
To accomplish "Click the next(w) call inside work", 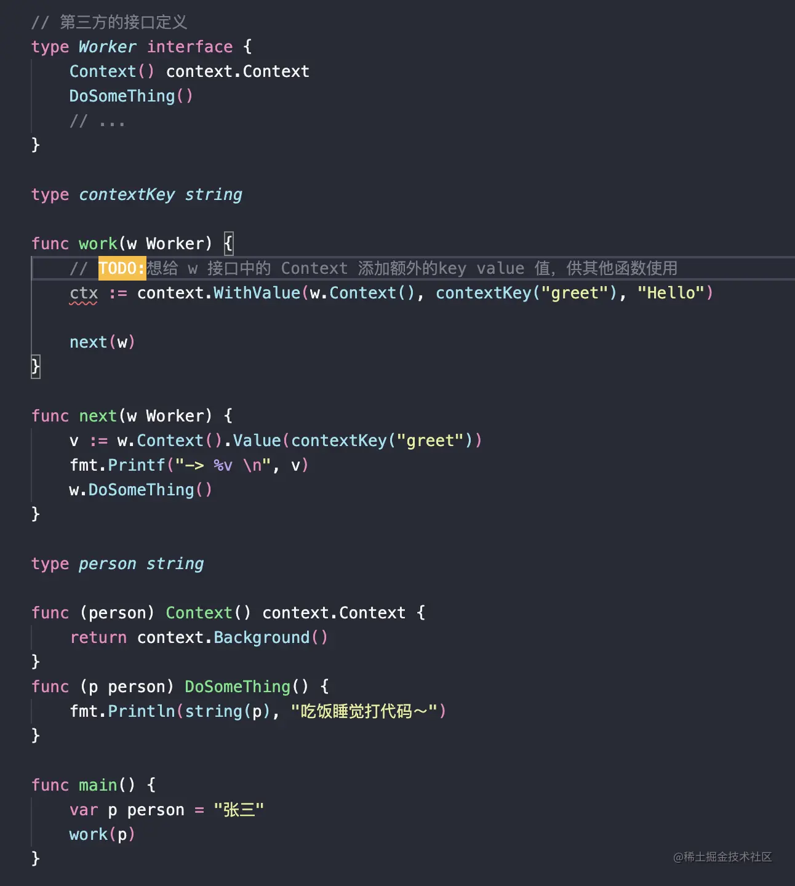I will point(102,342).
